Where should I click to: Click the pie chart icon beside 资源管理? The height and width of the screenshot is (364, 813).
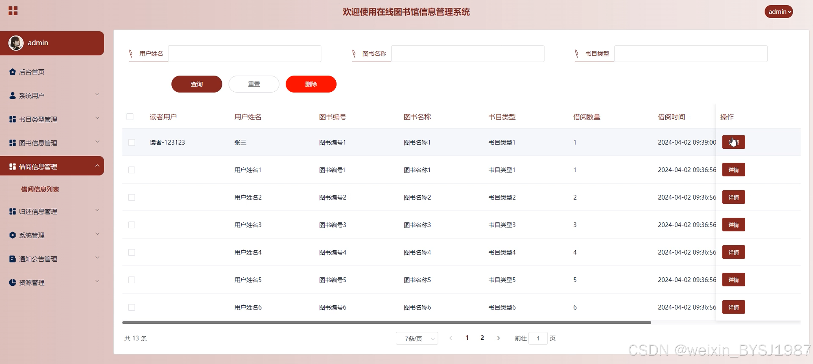pos(12,283)
